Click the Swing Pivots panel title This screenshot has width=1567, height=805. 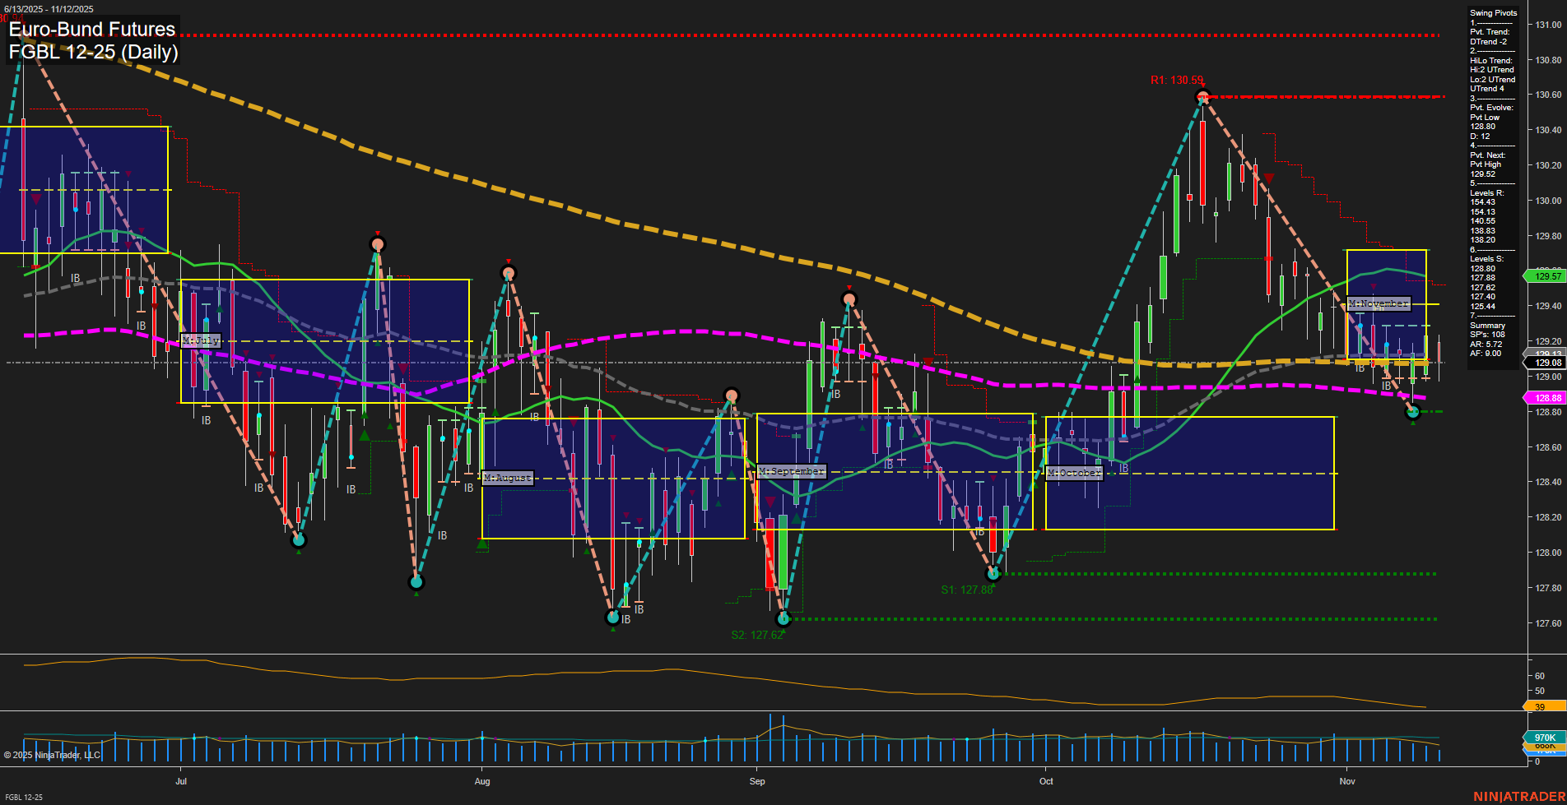(x=1491, y=12)
